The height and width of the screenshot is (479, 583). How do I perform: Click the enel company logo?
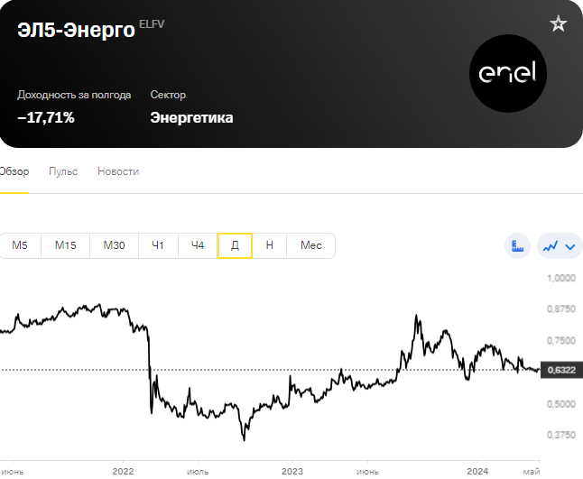pyautogui.click(x=508, y=74)
